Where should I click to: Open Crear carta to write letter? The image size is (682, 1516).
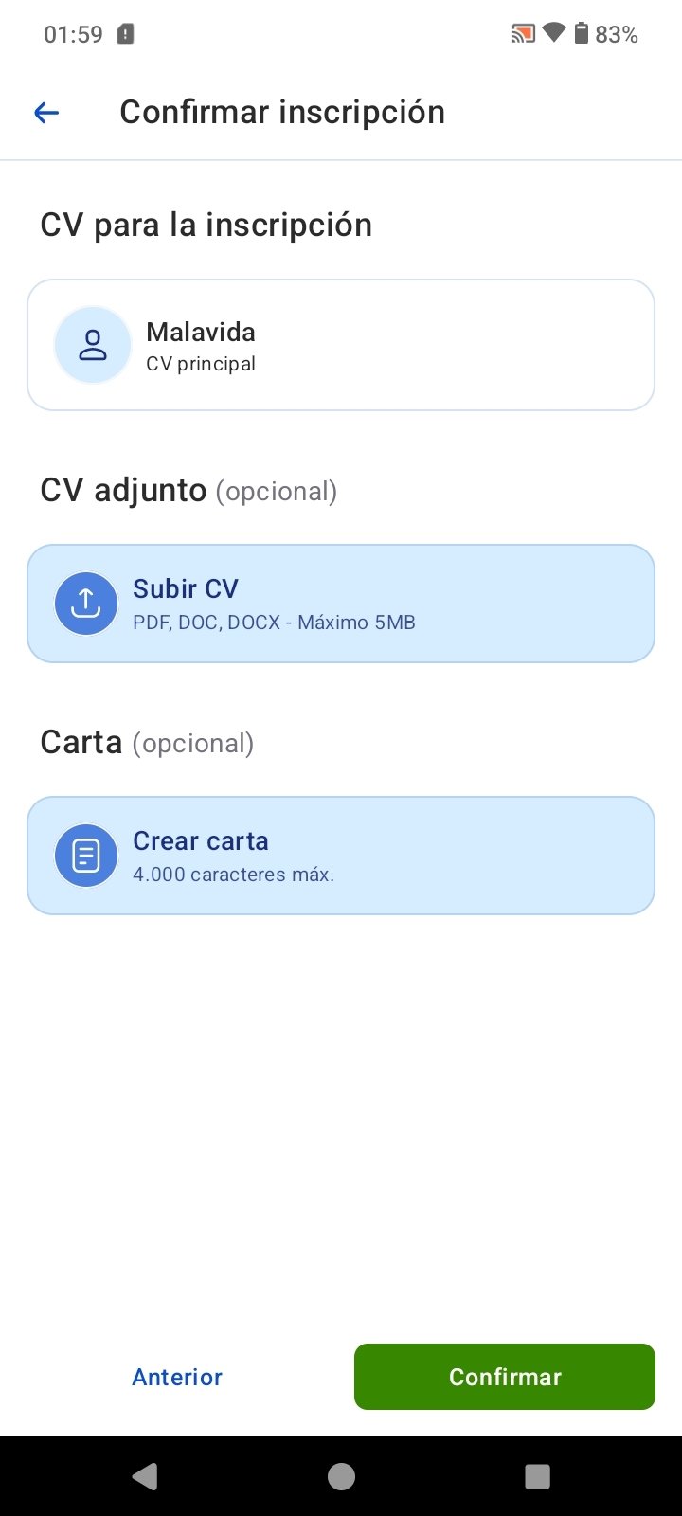point(341,856)
